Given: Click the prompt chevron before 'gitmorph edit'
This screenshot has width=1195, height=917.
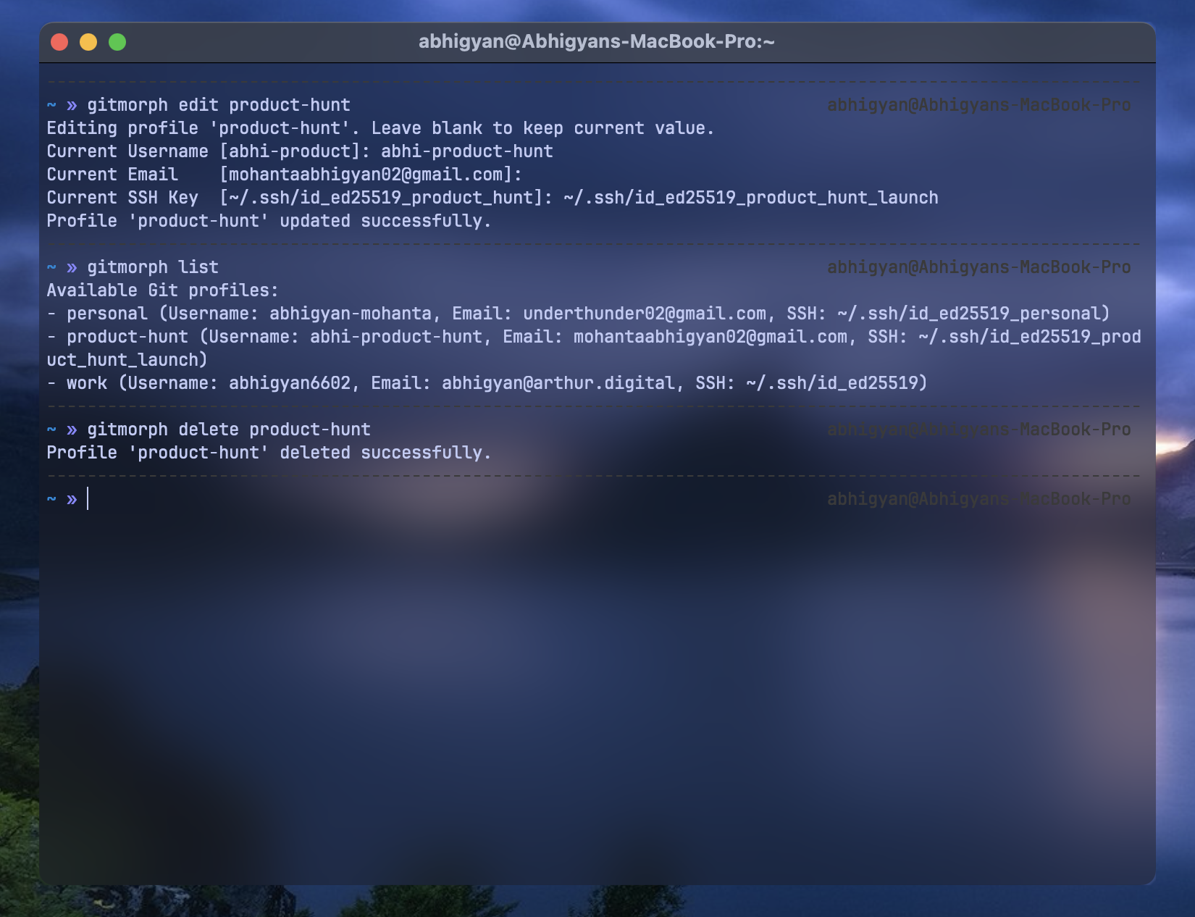Looking at the screenshot, I should (72, 105).
